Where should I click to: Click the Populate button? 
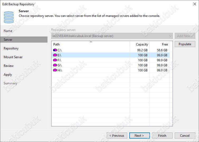185,44
